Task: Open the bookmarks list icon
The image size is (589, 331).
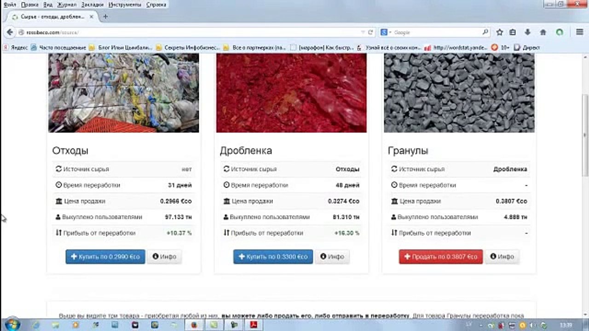Action: click(513, 32)
